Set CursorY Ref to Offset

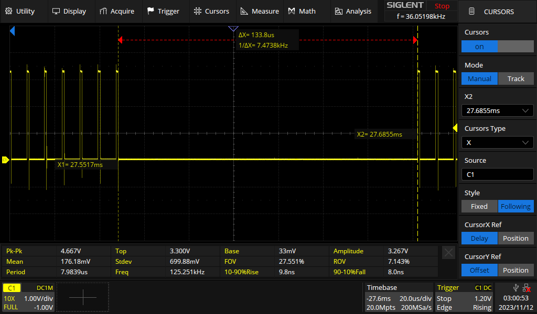[479, 270]
